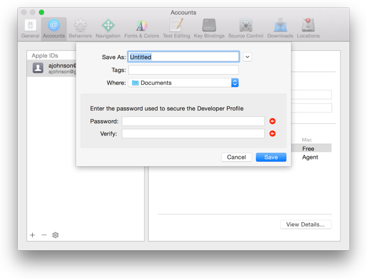Open the Where Documents location dropdown

point(183,83)
